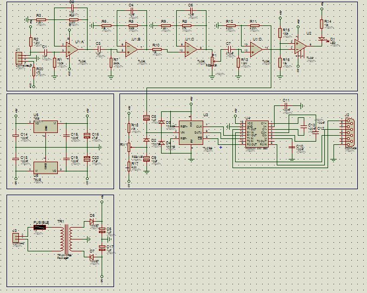
Task: Click capacitor C19
Action: coord(66,159)
